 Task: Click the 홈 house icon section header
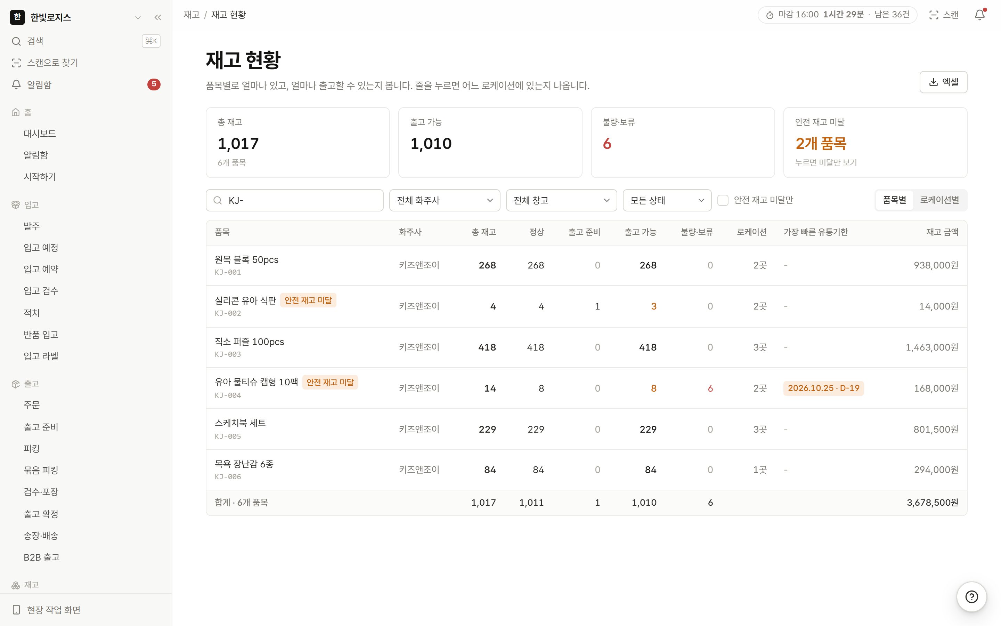(x=16, y=112)
